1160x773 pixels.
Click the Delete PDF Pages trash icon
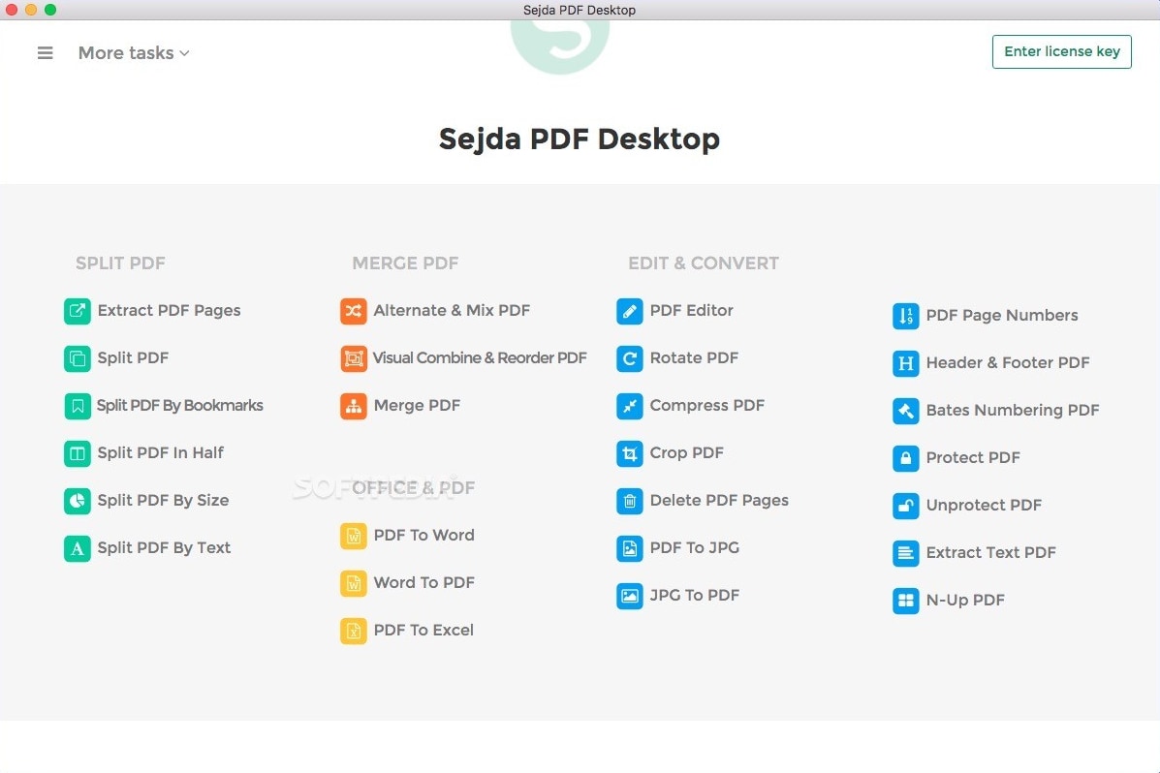630,501
